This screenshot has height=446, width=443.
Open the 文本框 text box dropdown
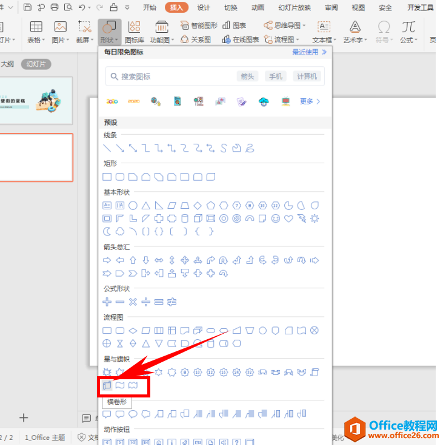click(x=324, y=32)
